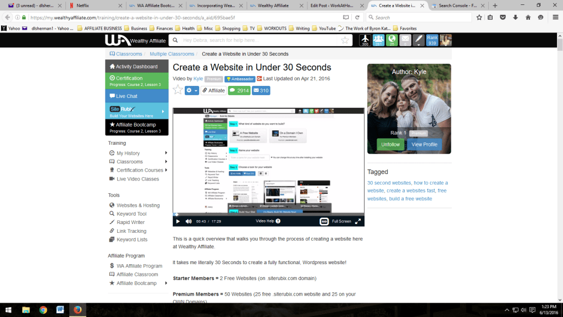This screenshot has height=317, width=563.
Task: Toggle Firefox reader view icon
Action: point(346,17)
